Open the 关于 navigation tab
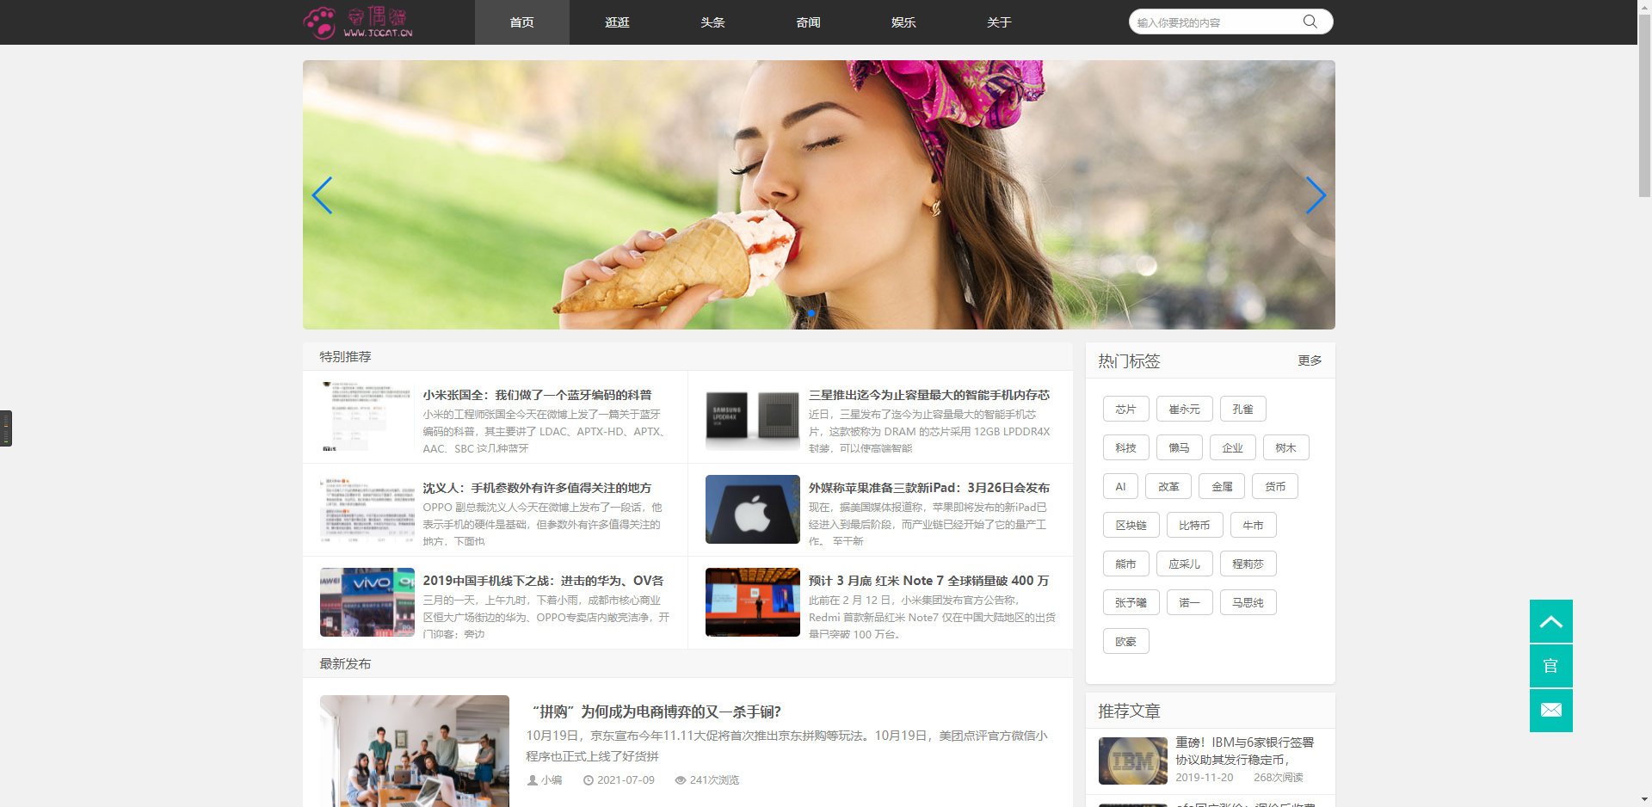Screen dimensions: 1652x807 (x=999, y=22)
